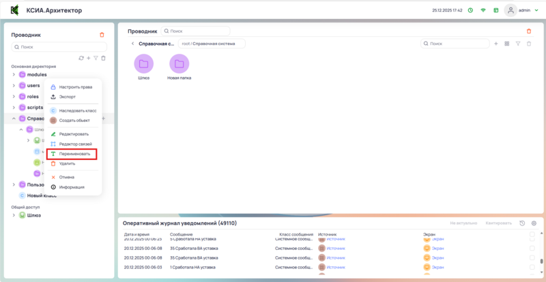Open the Новая папка folder thumbnail
The width and height of the screenshot is (546, 282).
pos(179,64)
